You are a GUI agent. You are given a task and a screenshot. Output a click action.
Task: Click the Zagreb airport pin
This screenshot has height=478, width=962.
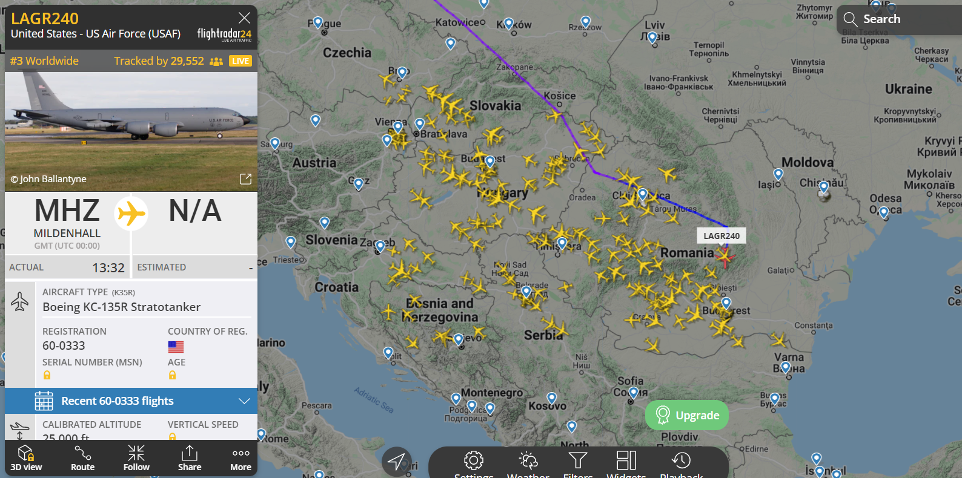click(380, 246)
